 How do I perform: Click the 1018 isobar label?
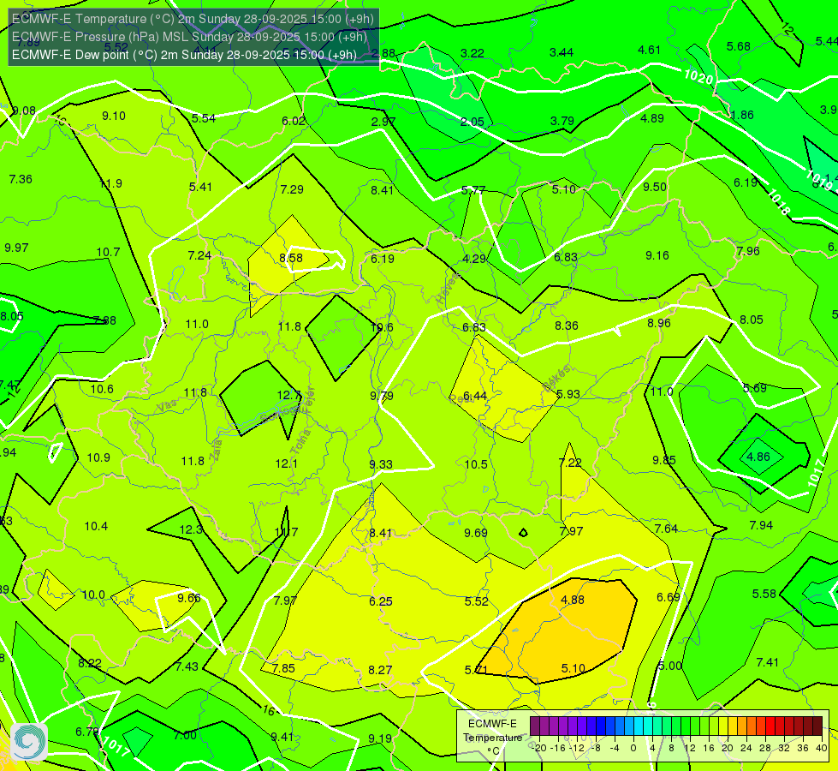779,203
